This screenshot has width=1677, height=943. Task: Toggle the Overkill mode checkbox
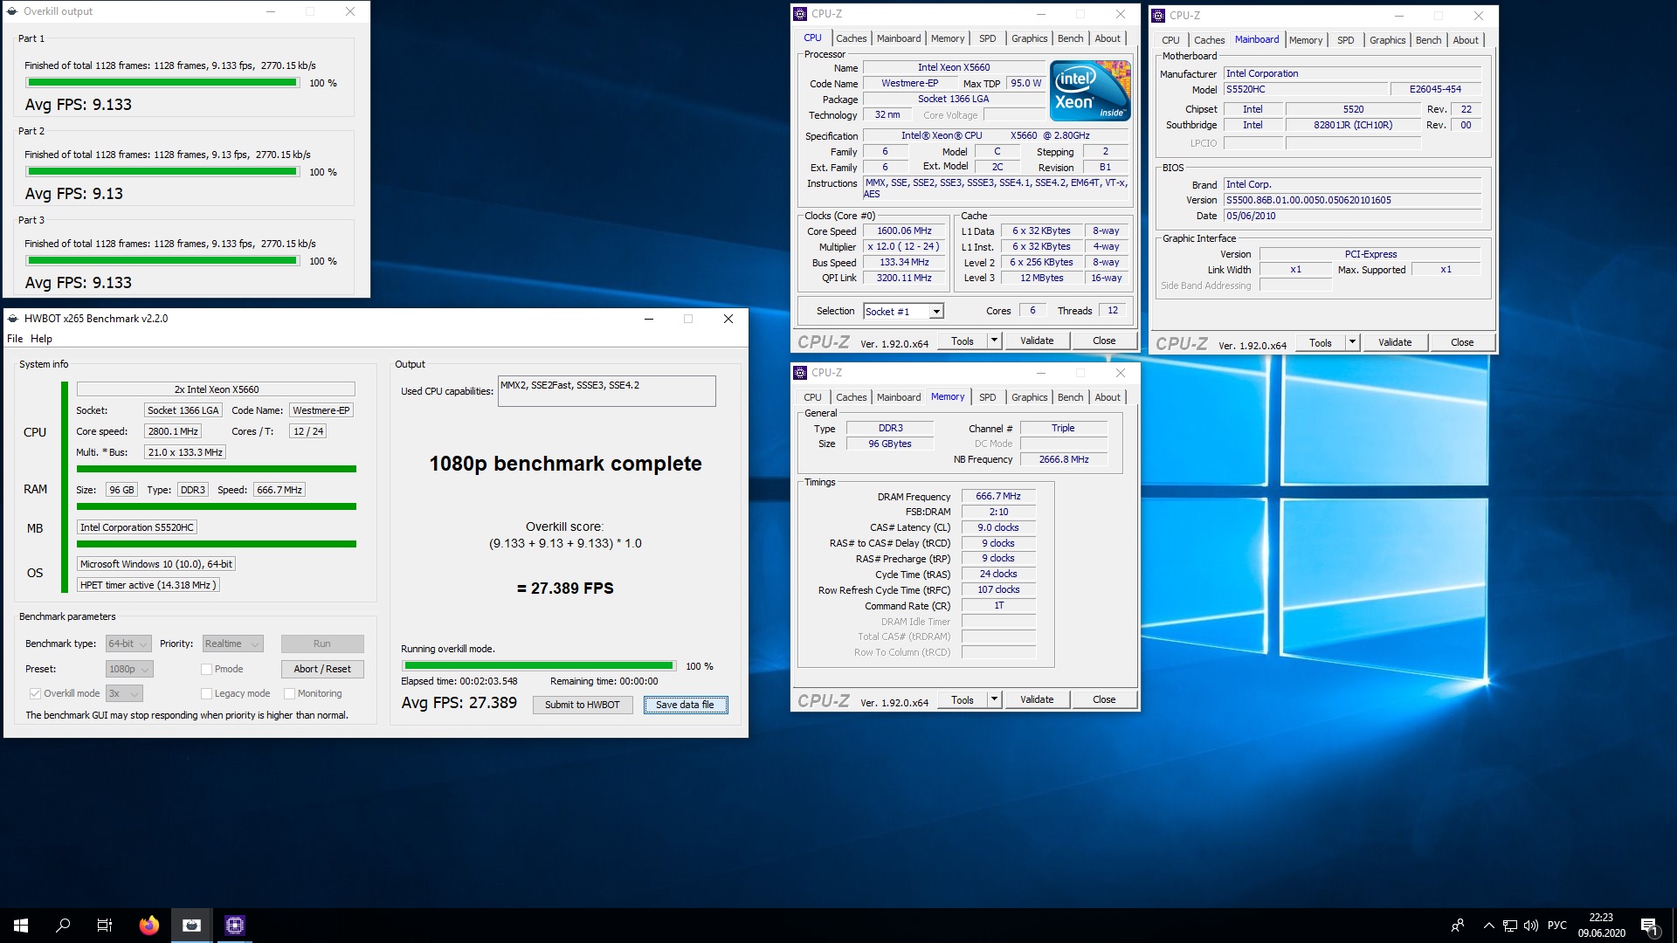pyautogui.click(x=35, y=694)
